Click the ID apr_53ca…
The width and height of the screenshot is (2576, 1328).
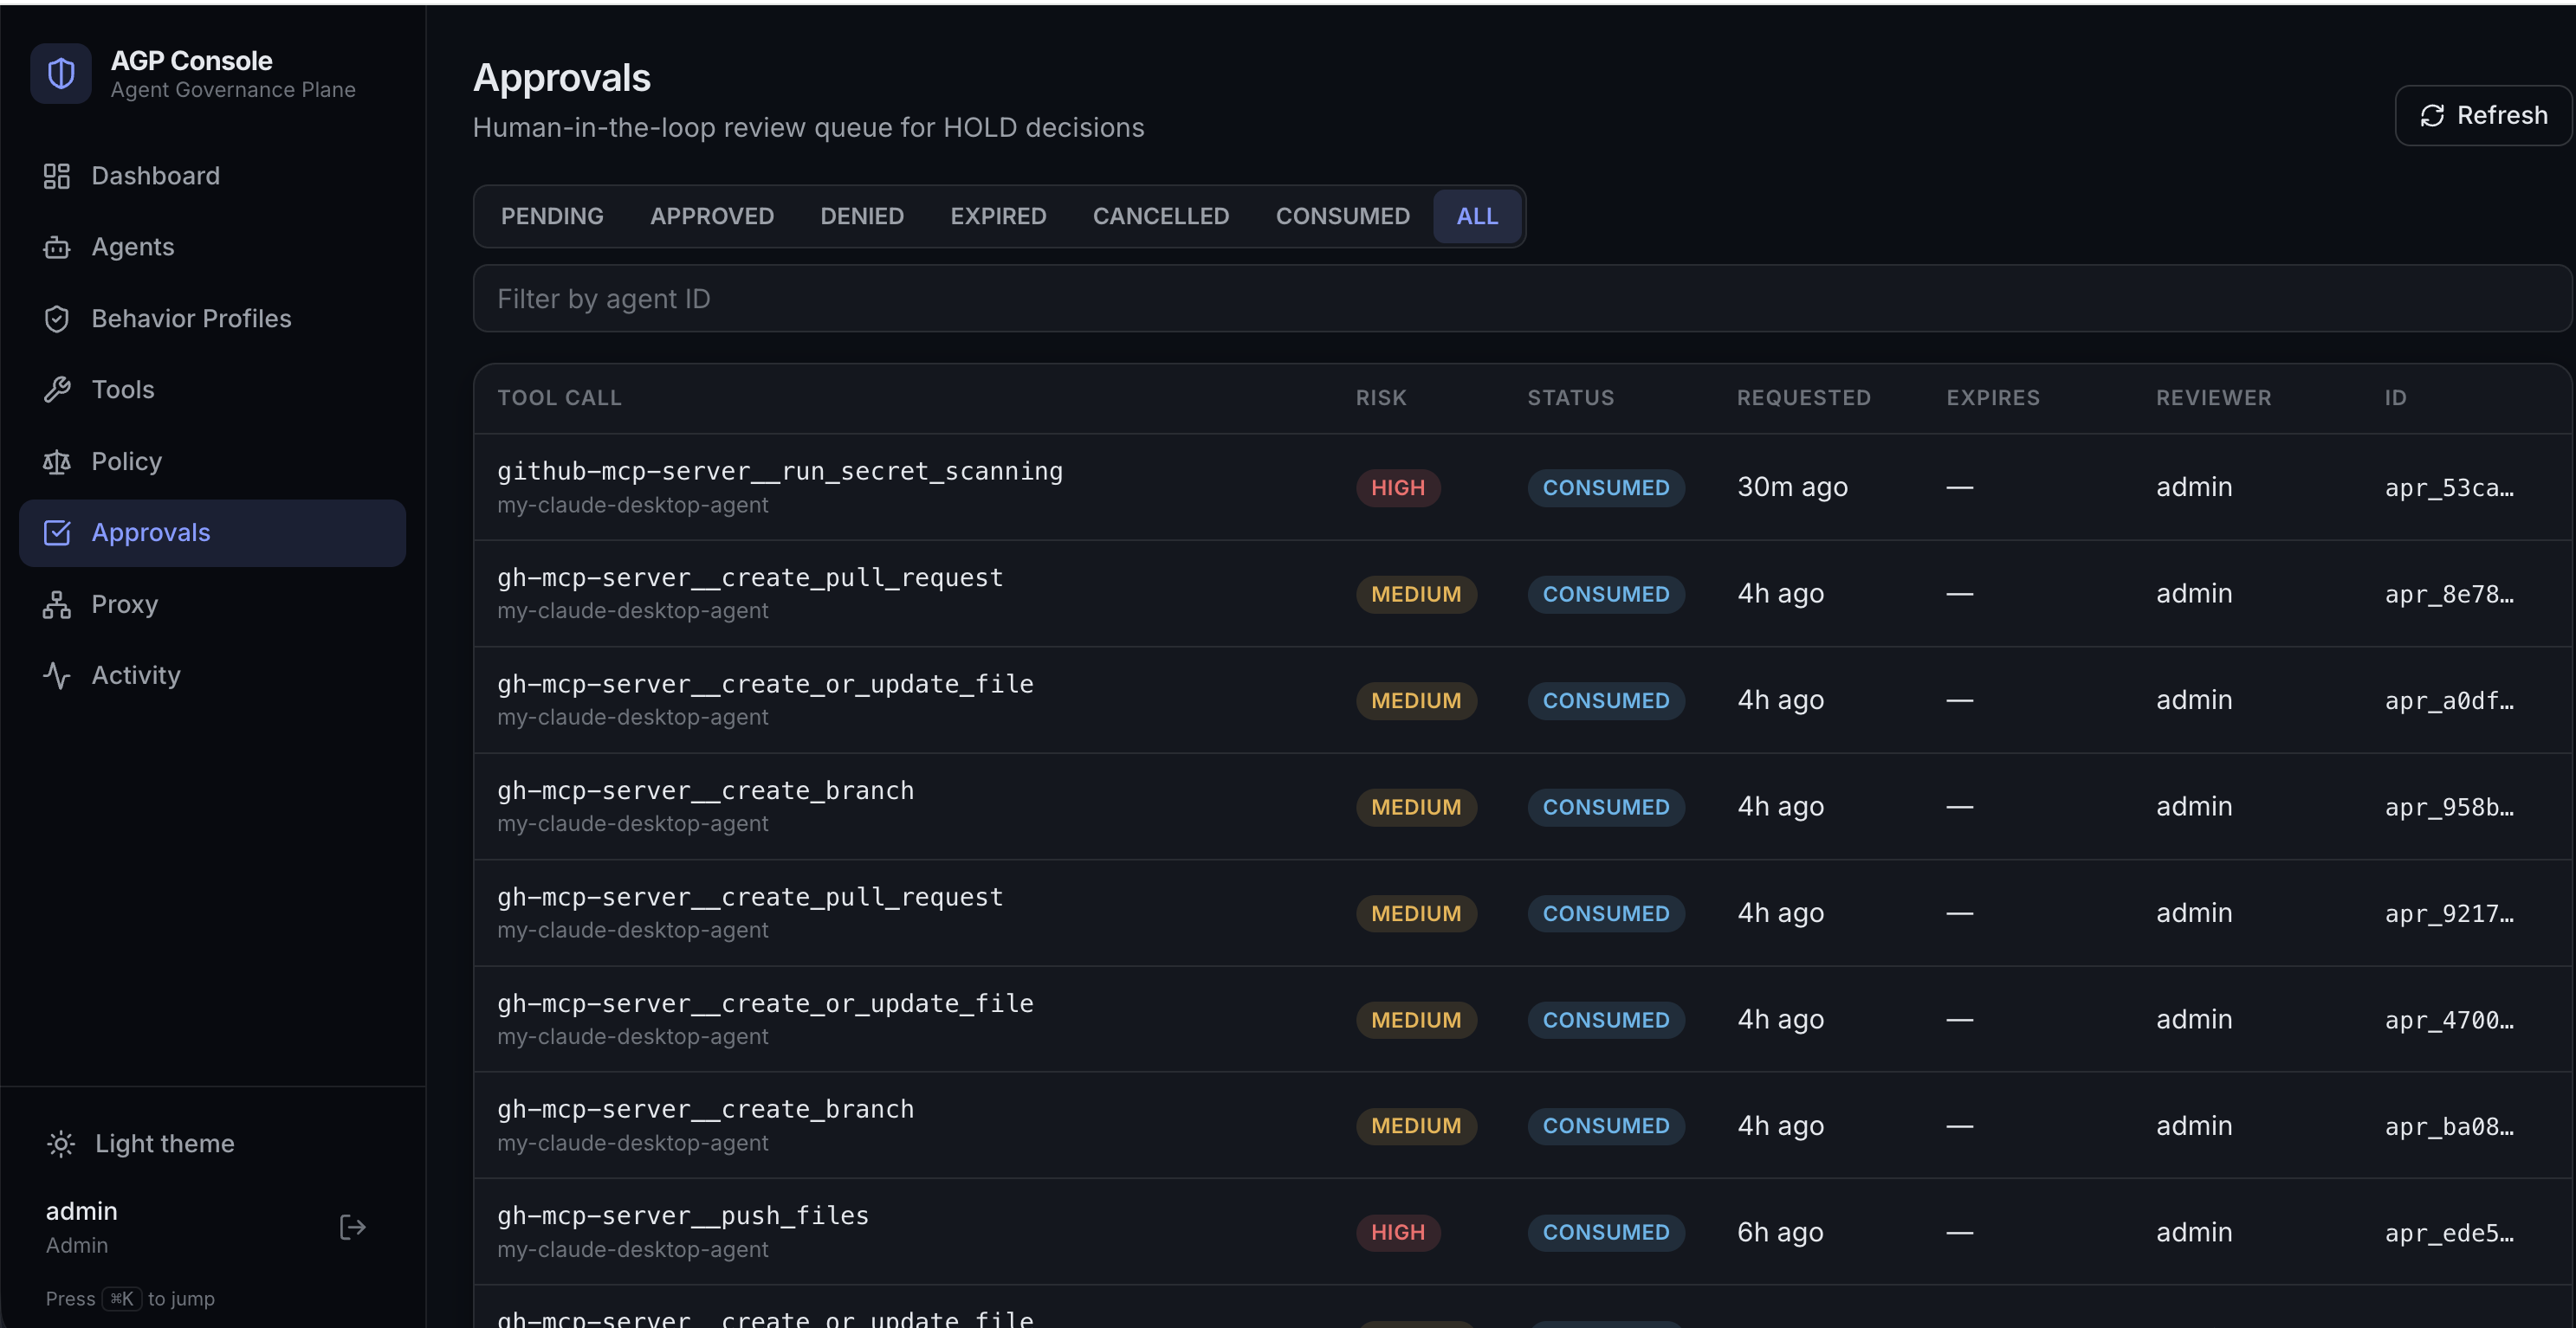tap(2449, 487)
